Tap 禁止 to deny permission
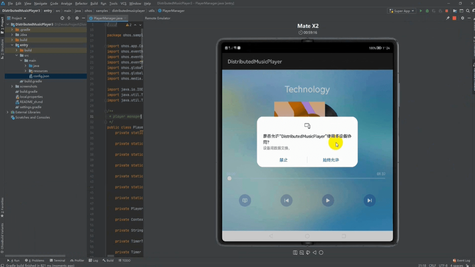This screenshot has height=267, width=475. point(283,160)
